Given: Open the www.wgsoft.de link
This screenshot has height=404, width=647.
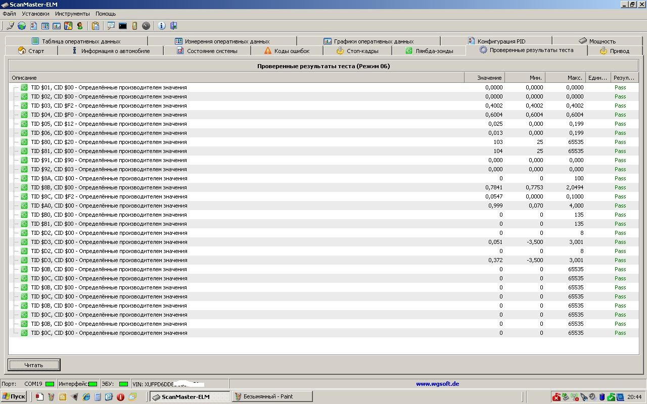Looking at the screenshot, I should (438, 384).
